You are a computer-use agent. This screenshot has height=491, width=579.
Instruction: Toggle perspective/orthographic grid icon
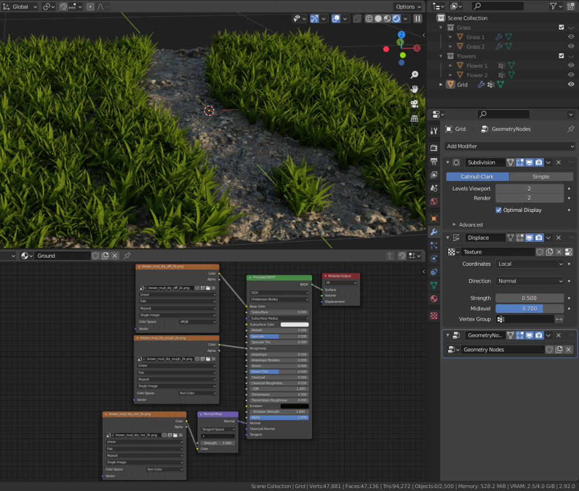pos(415,119)
